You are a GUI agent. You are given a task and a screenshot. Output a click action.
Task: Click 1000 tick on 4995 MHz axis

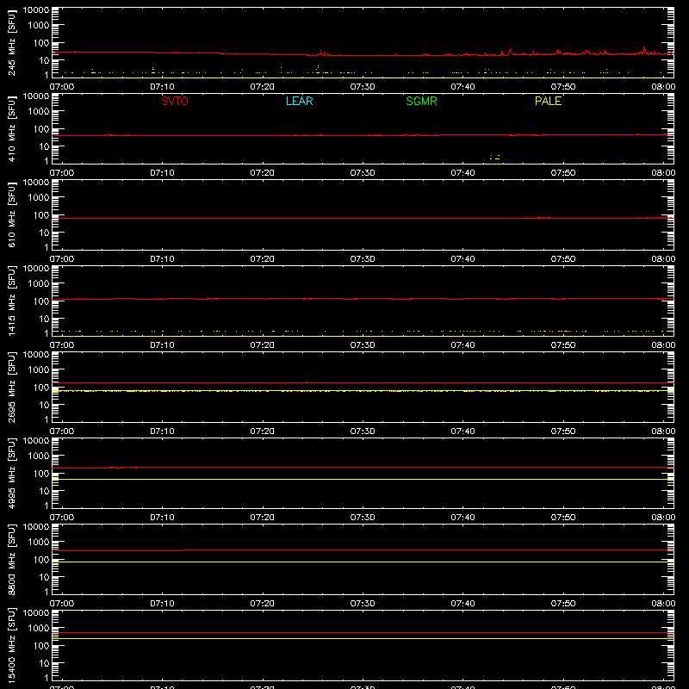pos(39,456)
